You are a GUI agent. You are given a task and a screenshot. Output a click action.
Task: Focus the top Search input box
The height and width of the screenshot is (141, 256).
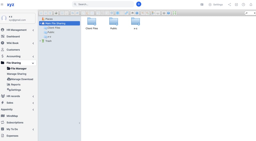(x=103, y=4)
